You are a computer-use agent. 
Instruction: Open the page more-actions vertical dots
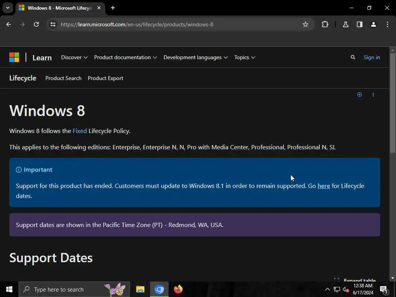tap(373, 94)
